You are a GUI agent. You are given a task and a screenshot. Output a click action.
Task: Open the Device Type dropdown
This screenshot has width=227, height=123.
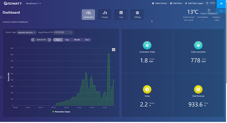coord(27,32)
